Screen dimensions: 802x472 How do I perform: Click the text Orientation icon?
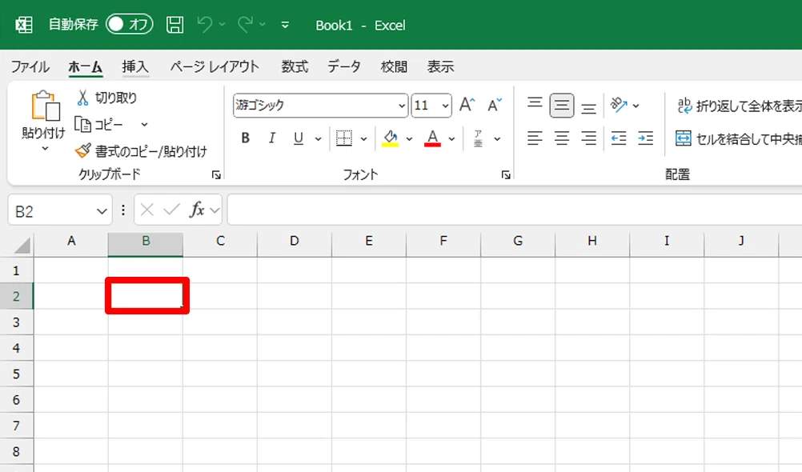tap(619, 105)
